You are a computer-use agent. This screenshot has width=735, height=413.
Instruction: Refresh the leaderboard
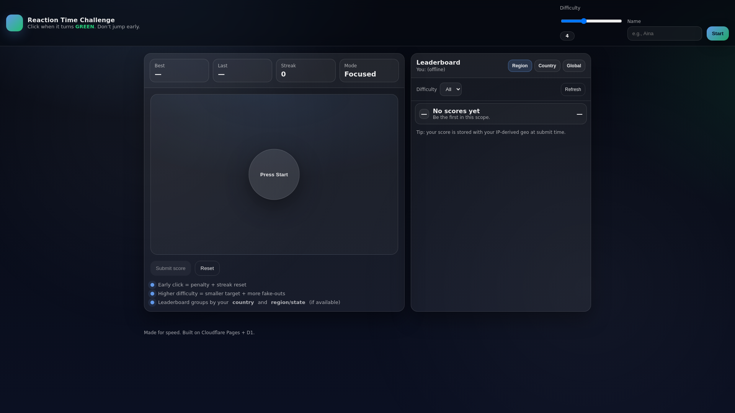(573, 89)
